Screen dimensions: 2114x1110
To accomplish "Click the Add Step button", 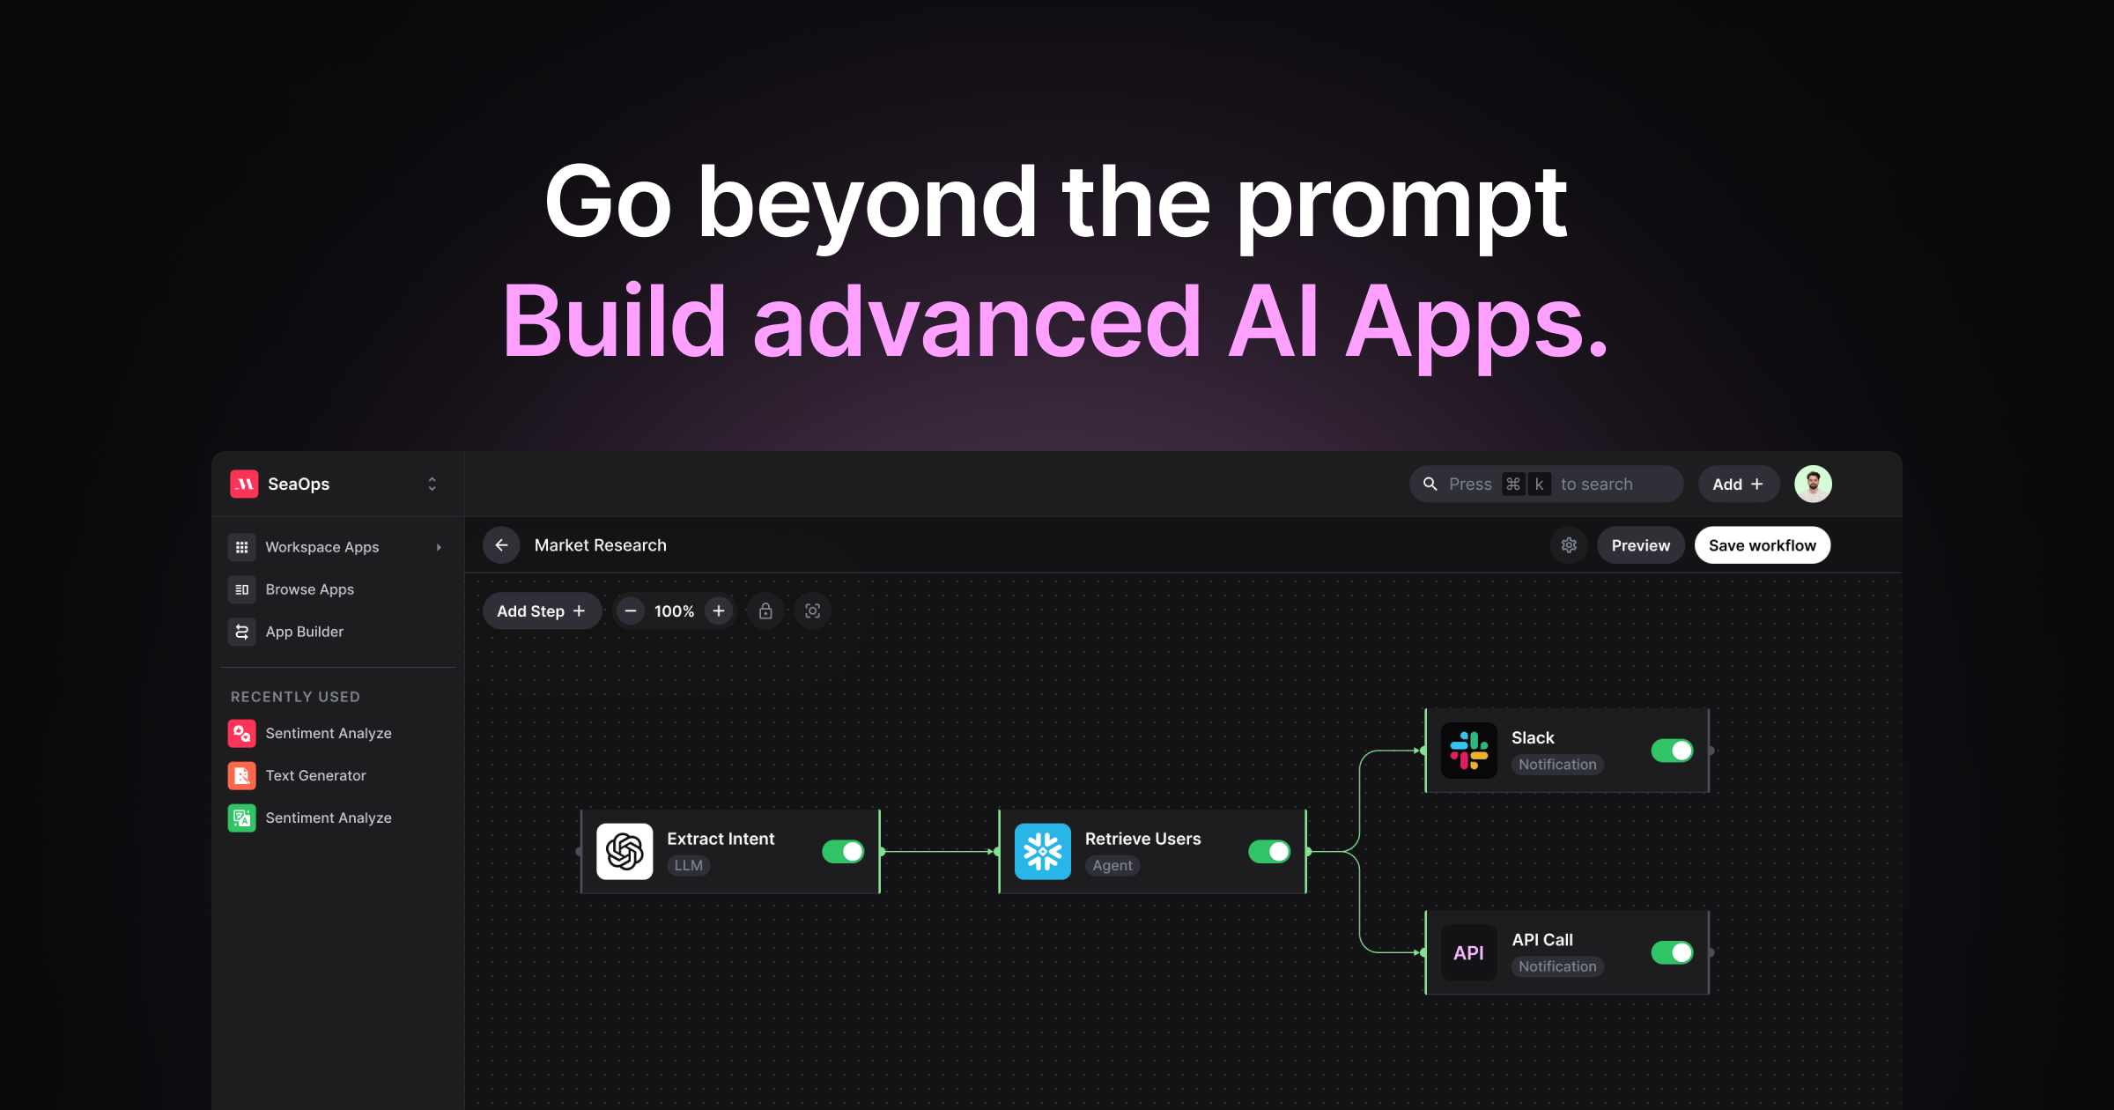I will (537, 610).
